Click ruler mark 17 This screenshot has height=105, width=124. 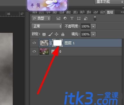[22, 14]
